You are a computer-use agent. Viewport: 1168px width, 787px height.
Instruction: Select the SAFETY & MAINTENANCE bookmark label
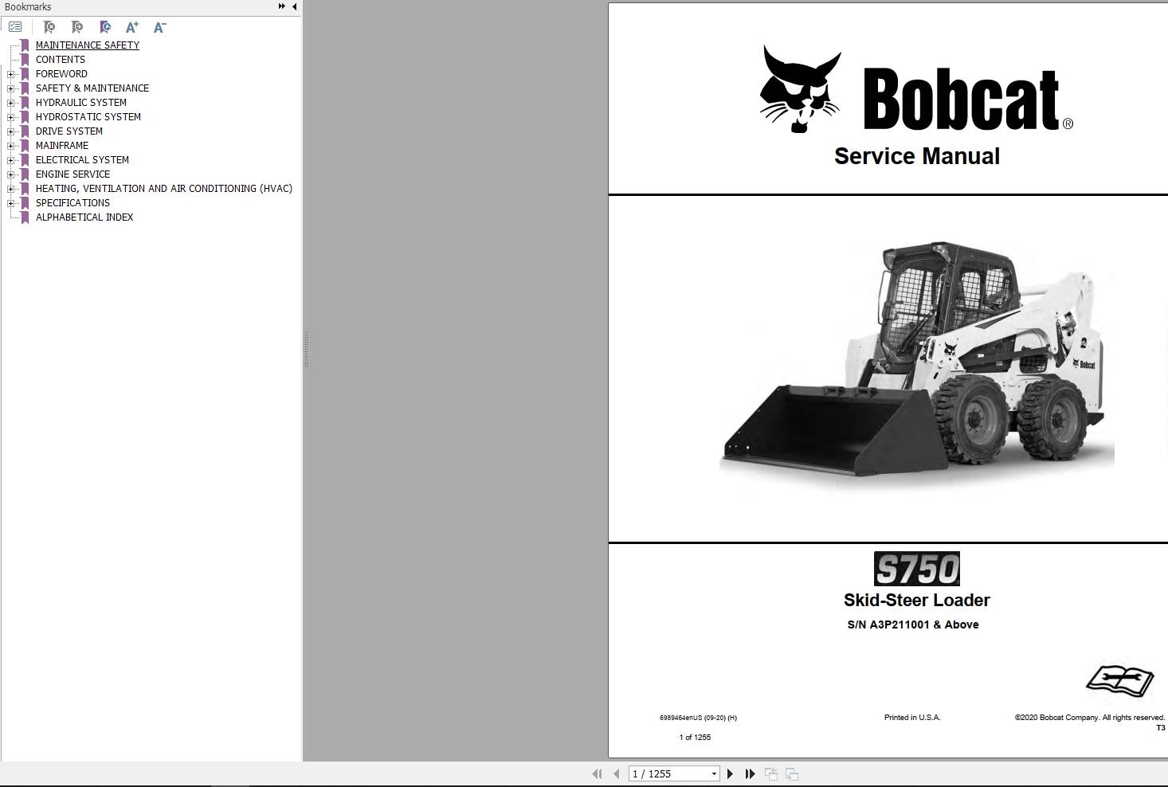click(92, 88)
